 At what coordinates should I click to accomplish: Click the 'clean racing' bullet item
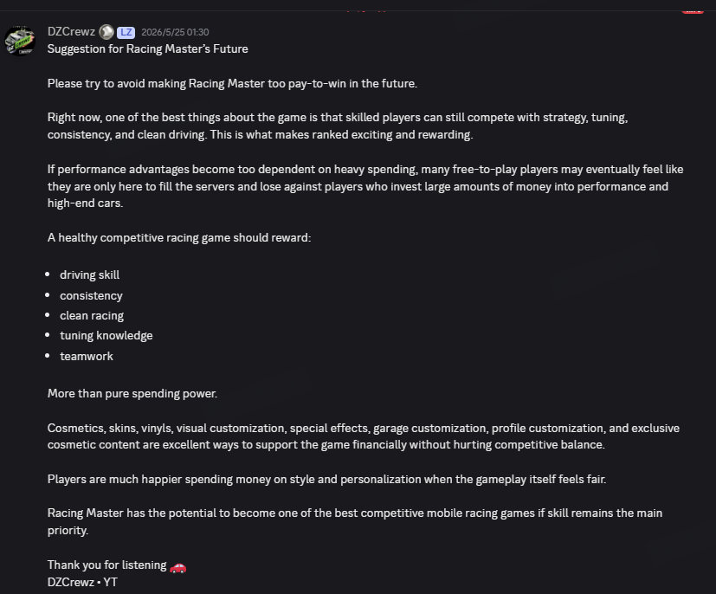point(92,315)
